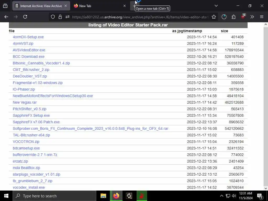This screenshot has height=201, width=268.
Task: Open TAL-Bitcrusher-x64.zip link
Action: click(x=31, y=135)
